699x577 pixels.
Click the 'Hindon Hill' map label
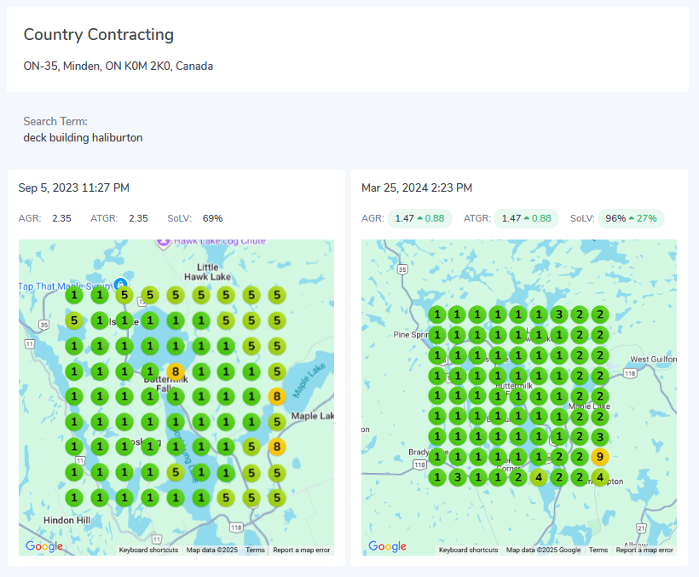coord(66,520)
